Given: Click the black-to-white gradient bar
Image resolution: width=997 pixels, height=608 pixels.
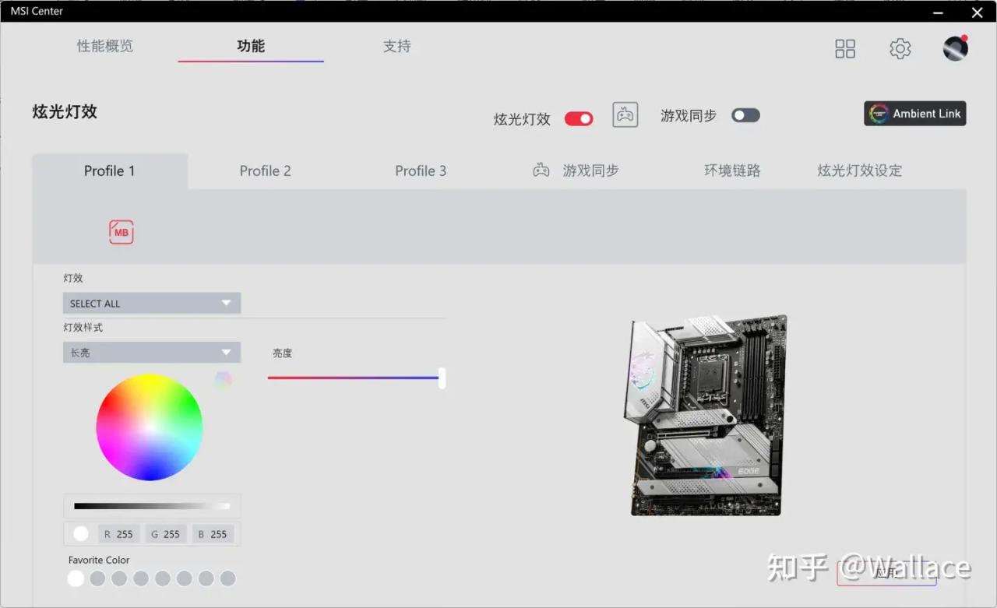Looking at the screenshot, I should 152,506.
